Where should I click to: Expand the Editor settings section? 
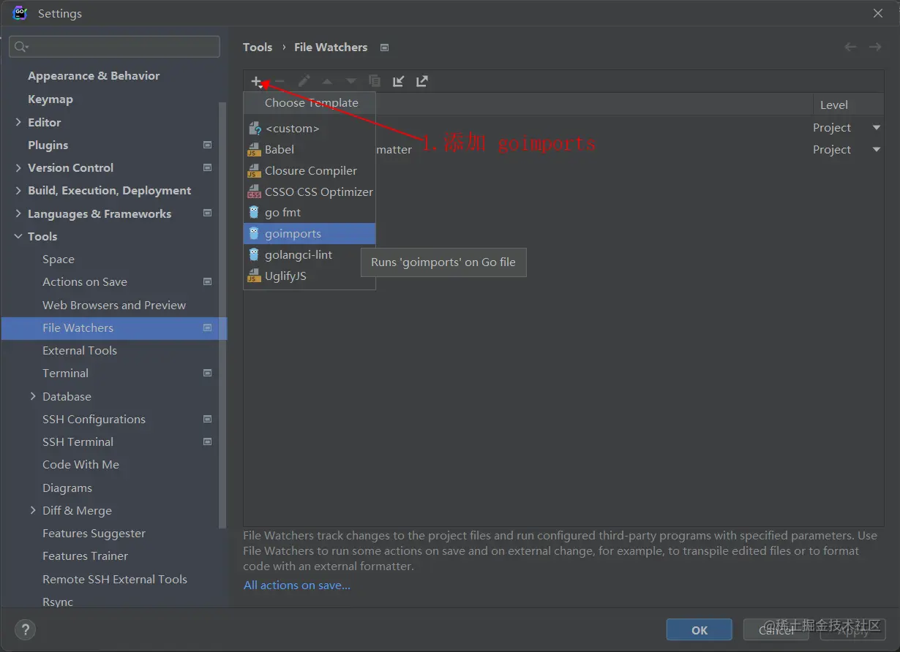click(18, 122)
